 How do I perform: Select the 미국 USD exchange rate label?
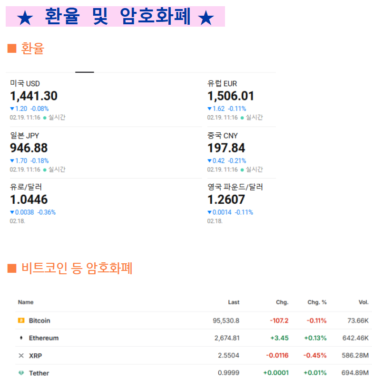[25, 83]
